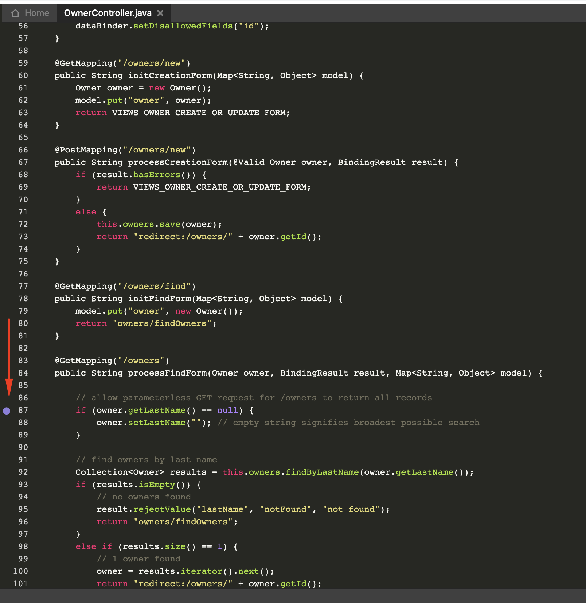Click the processCreationForm method name
Viewport: 586px width, 603px height.
(x=178, y=162)
